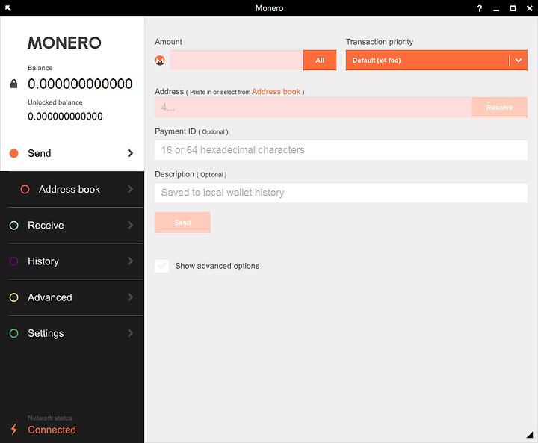538x443 pixels.
Task: Maximize the Monero window
Action: click(x=513, y=8)
